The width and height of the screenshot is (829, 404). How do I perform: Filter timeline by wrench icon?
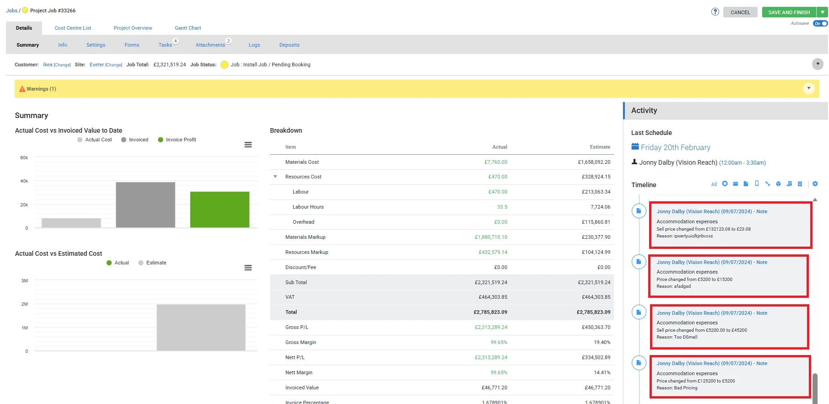coord(767,184)
